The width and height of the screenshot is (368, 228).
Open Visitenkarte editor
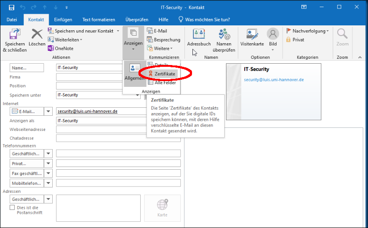pos(252,37)
